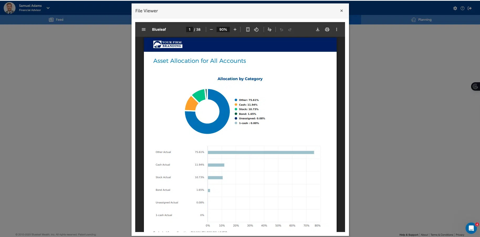The image size is (480, 237).
Task: Download the Blueleaf PDF file
Action: click(317, 29)
